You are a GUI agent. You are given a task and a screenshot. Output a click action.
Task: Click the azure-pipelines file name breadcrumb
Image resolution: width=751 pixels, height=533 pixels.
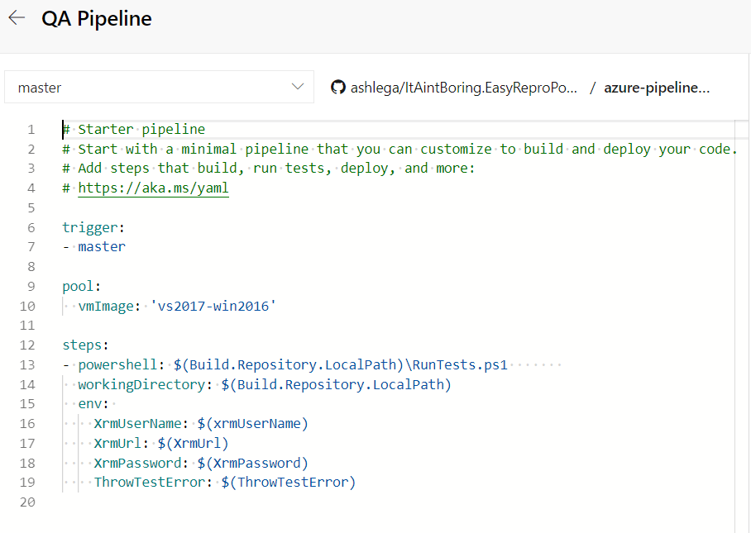pyautogui.click(x=657, y=88)
